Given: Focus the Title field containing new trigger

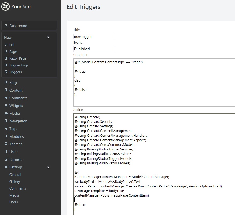Looking at the screenshot, I should tap(94, 37).
